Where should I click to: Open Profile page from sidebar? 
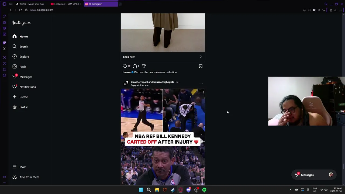(20, 107)
